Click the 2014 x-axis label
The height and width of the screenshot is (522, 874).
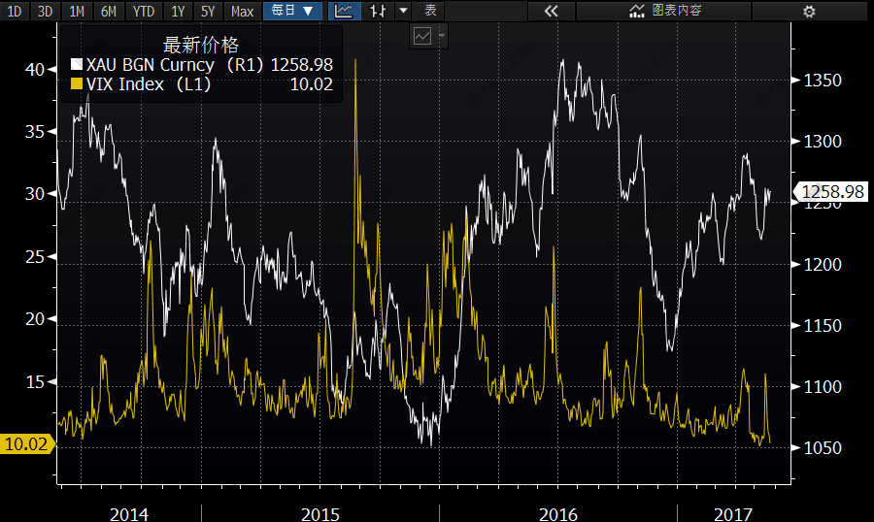coord(129,513)
